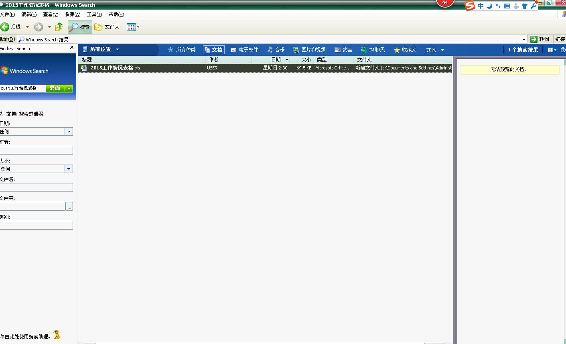Sort by the 文件夹 column header
This screenshot has width=566, height=344.
(x=403, y=59)
